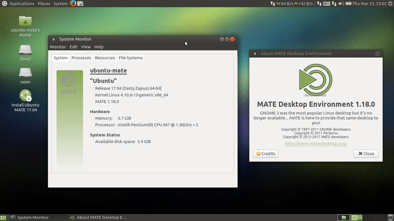Click the Credits button
Viewport: 394px width, 221px height.
point(266,154)
